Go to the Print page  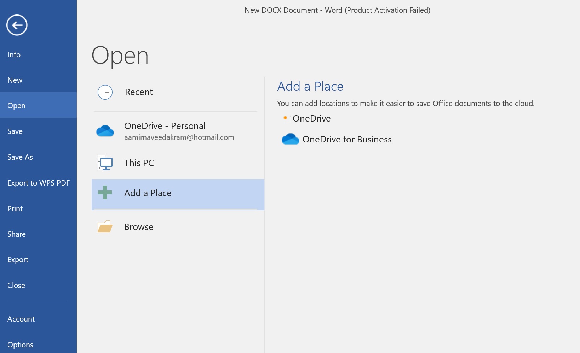click(15, 209)
